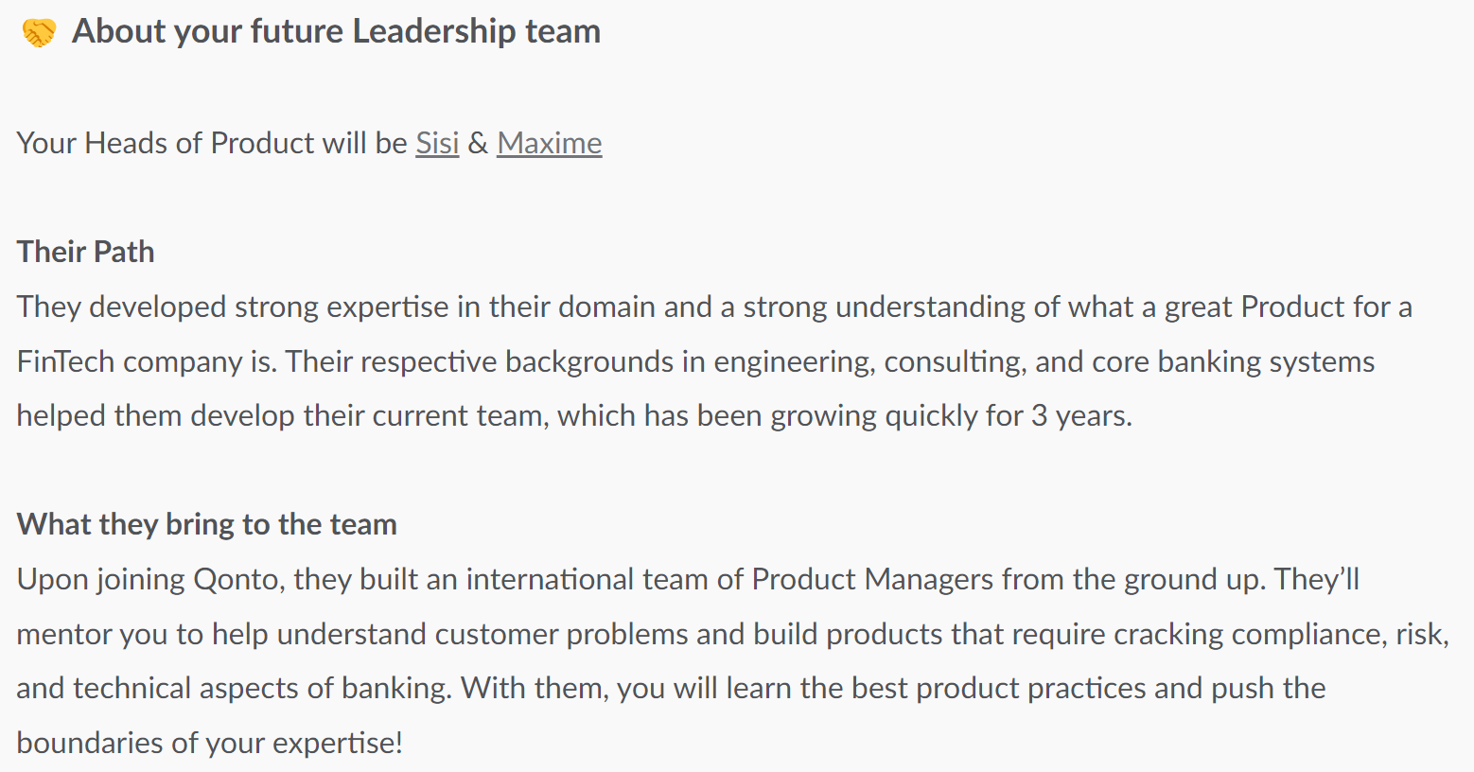Click the words 'They developed' in Their Path paragraph
The image size is (1474, 772).
(121, 307)
